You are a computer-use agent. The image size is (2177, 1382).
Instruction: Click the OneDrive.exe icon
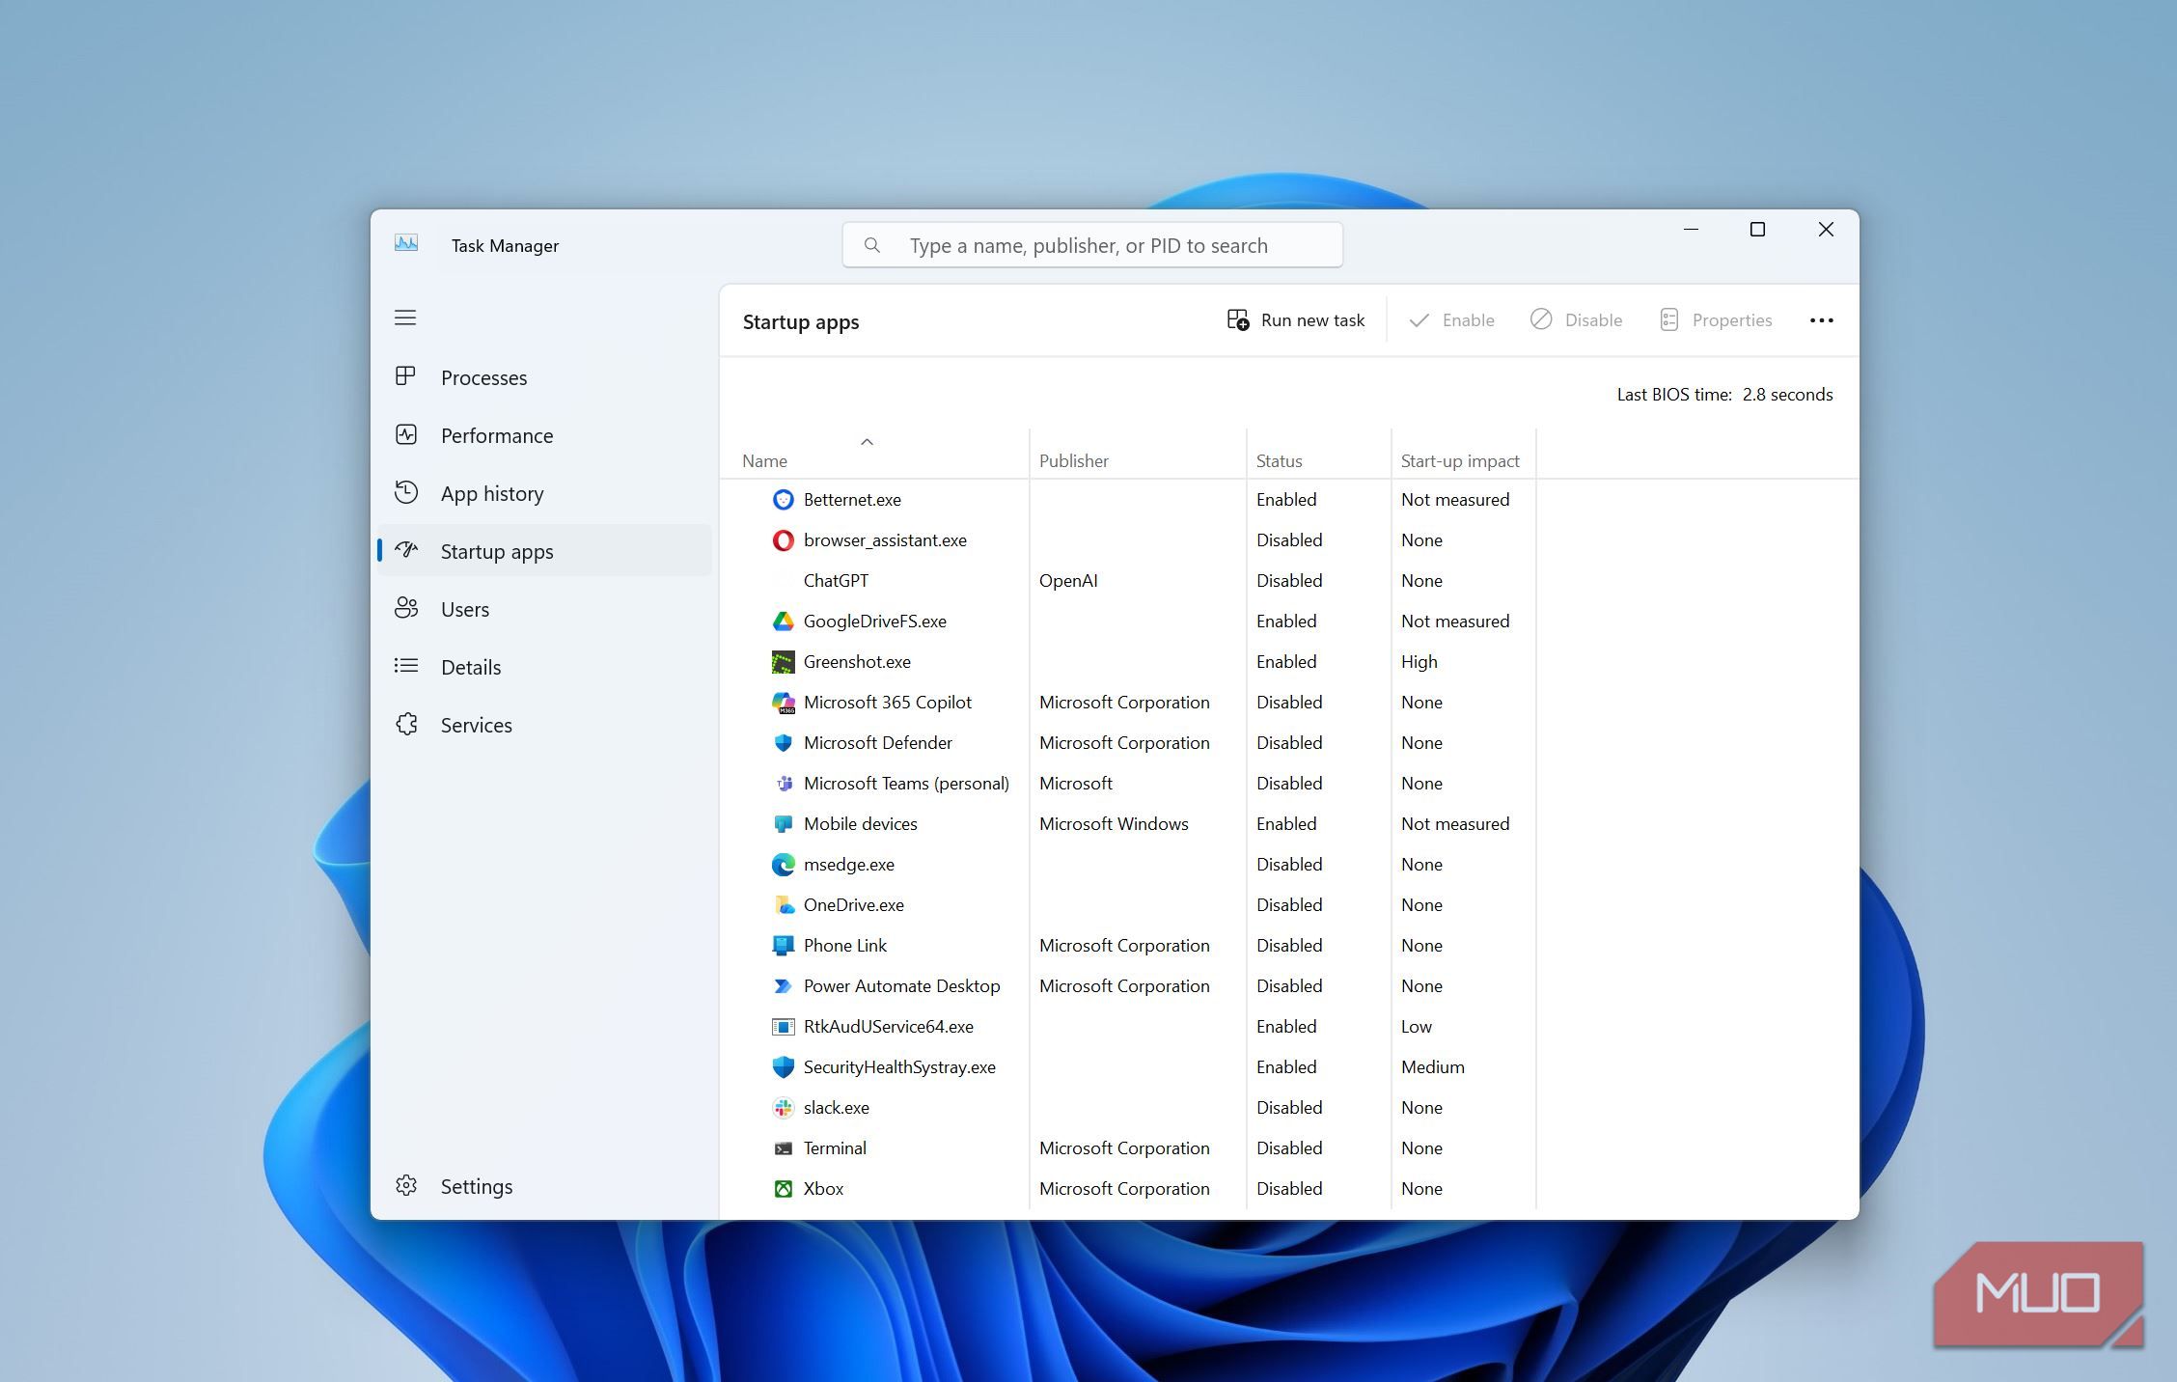pyautogui.click(x=785, y=905)
